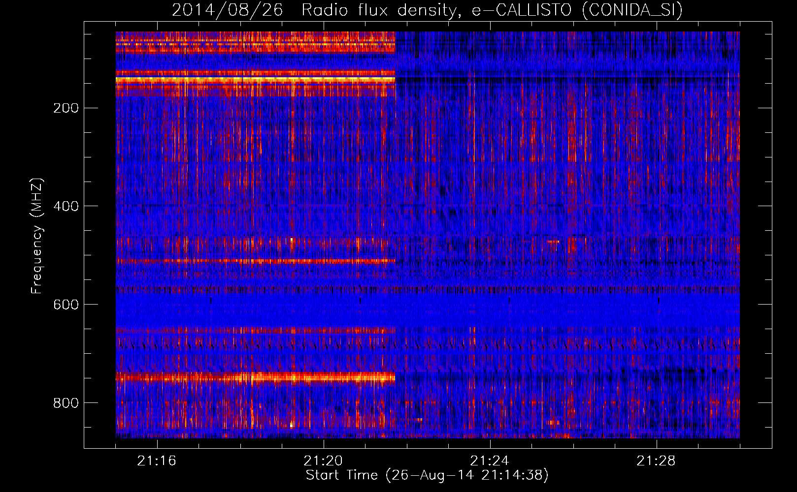The image size is (797, 492).
Task: Click the thin red band near 510 MHz
Action: pyautogui.click(x=255, y=261)
